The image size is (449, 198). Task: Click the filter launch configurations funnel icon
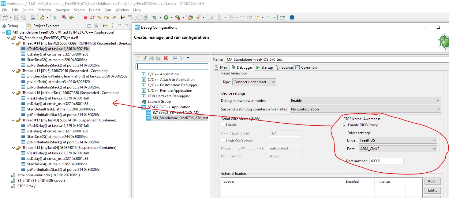tap(182, 58)
